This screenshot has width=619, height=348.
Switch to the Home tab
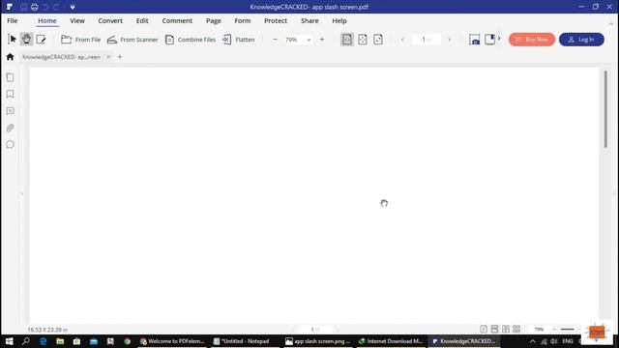click(x=47, y=21)
